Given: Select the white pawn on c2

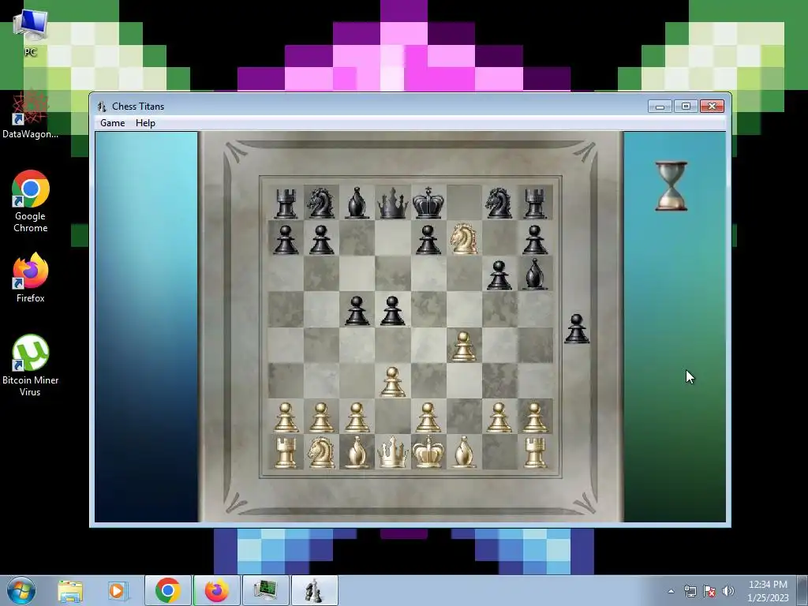Looking at the screenshot, I should (357, 417).
